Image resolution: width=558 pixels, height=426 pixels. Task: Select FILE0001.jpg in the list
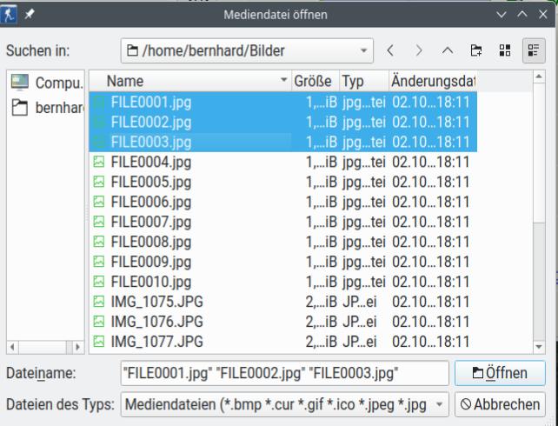point(283,103)
